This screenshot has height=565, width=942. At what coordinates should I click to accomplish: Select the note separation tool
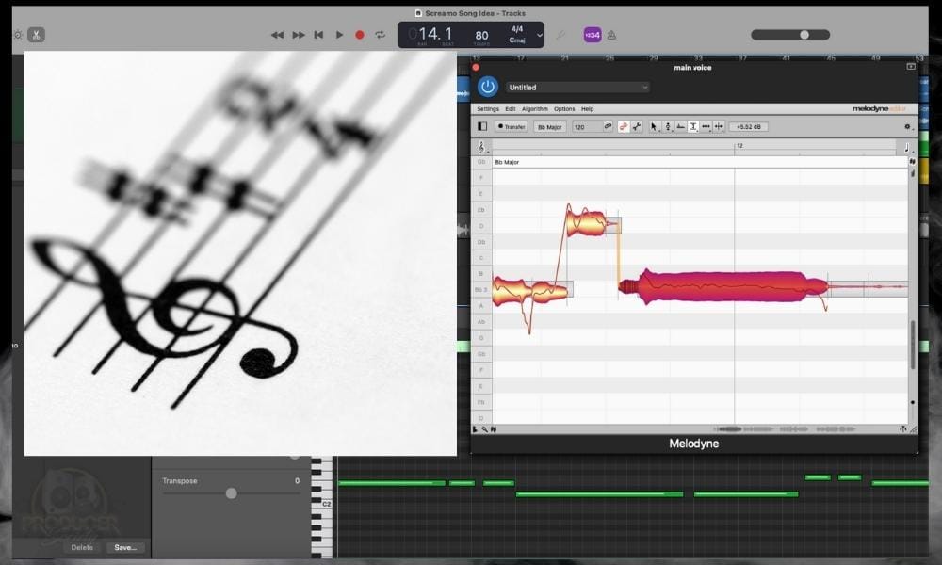(719, 126)
